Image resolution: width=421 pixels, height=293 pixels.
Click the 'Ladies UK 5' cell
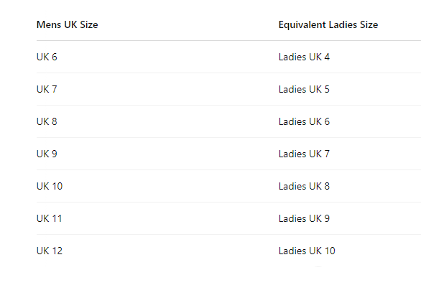tap(304, 89)
